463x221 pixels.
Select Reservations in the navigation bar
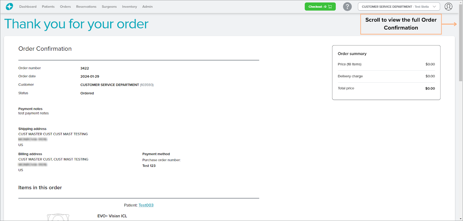pyautogui.click(x=86, y=7)
